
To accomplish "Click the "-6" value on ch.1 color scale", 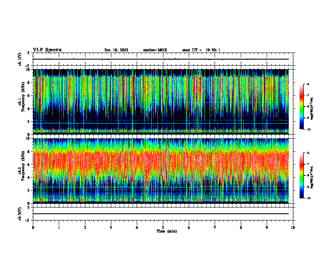I will (307, 84).
